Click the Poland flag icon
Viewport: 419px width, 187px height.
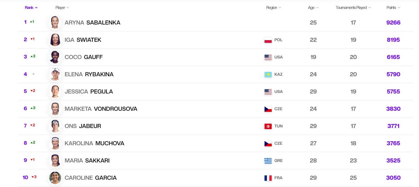pos(268,40)
